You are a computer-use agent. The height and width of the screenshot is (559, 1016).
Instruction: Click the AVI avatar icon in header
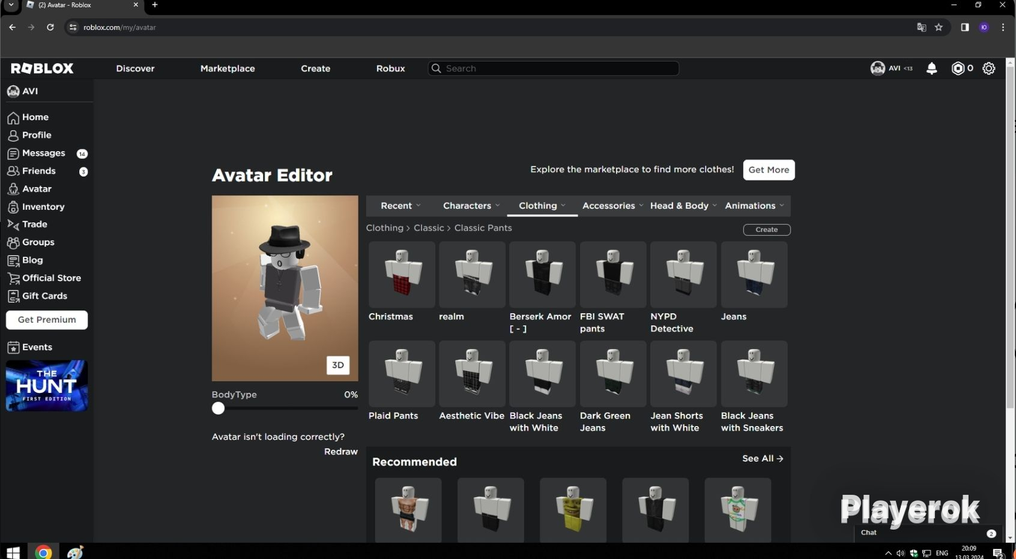(877, 68)
